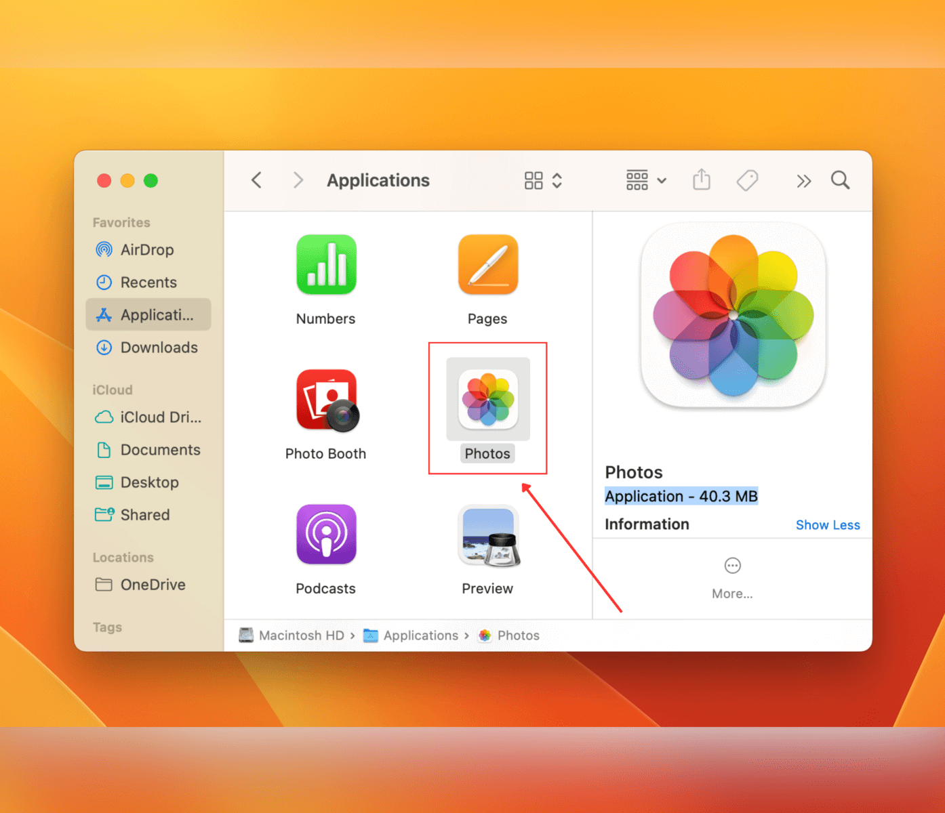945x813 pixels.
Task: Click the Share toolbar icon
Action: pyautogui.click(x=702, y=180)
